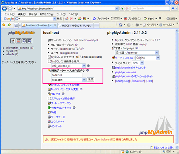Open the Favorites menu
Viewport: 179px width, 154px height.
point(47,14)
